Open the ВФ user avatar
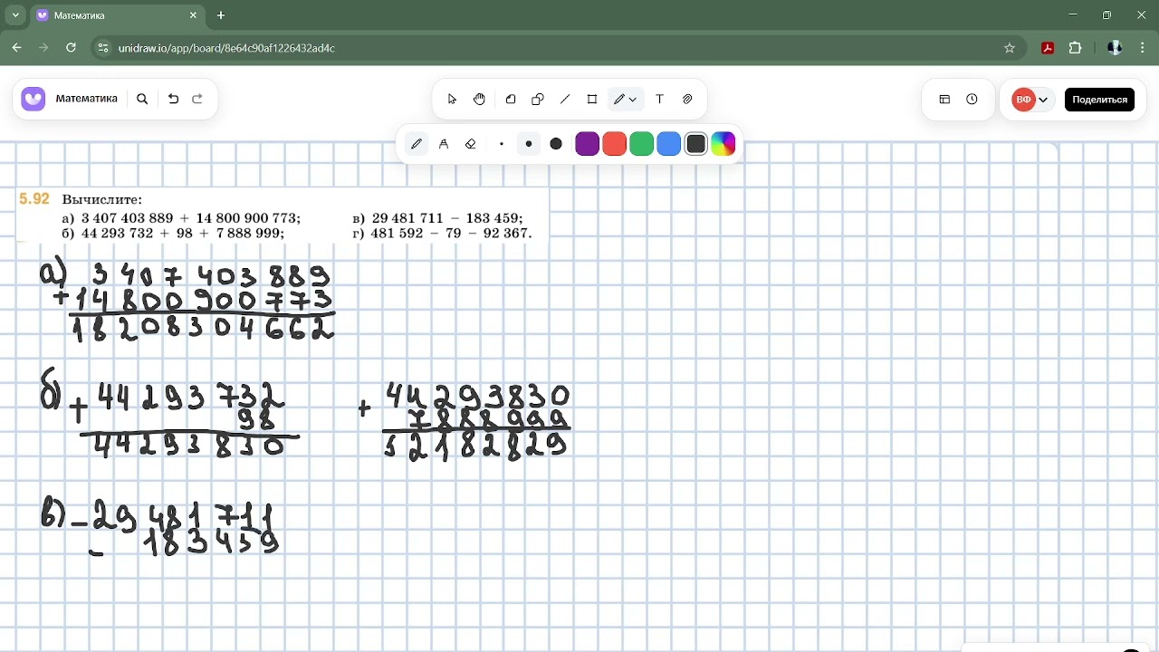The width and height of the screenshot is (1159, 652). click(1024, 100)
